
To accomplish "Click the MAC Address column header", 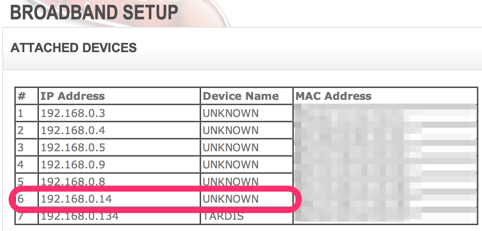I will (333, 96).
